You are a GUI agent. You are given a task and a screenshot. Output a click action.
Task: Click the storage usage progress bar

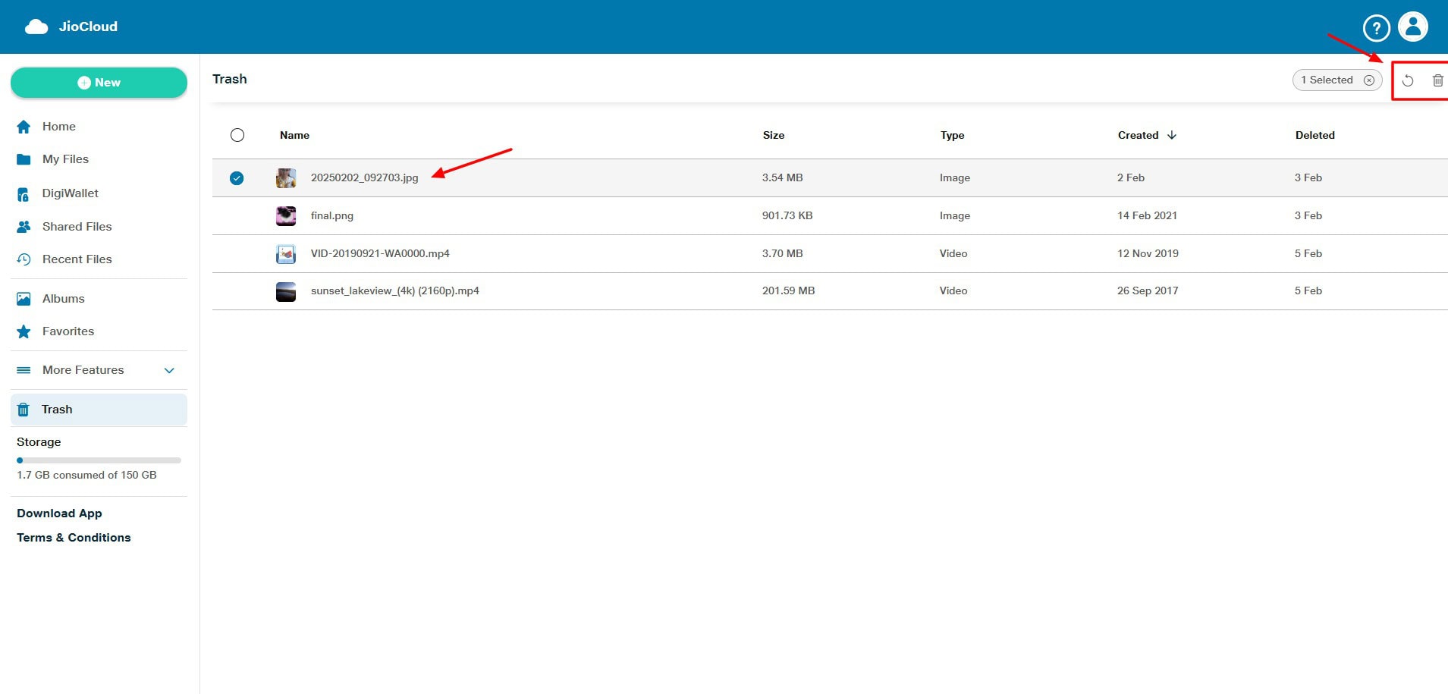click(x=99, y=460)
